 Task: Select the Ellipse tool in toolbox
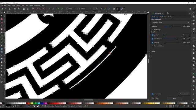point(2,22)
